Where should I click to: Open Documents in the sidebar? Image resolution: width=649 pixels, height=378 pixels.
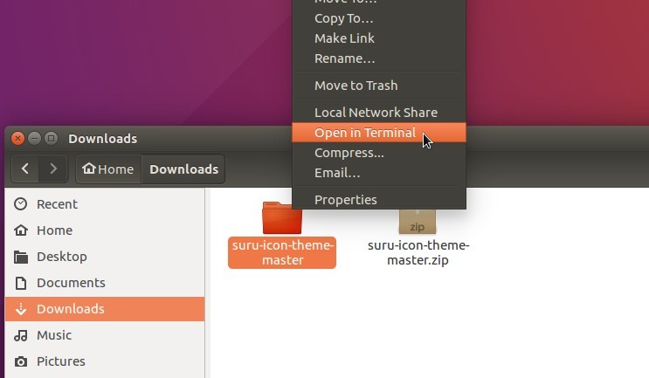point(105,283)
